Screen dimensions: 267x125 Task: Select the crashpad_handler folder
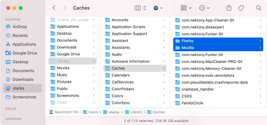pos(218,89)
